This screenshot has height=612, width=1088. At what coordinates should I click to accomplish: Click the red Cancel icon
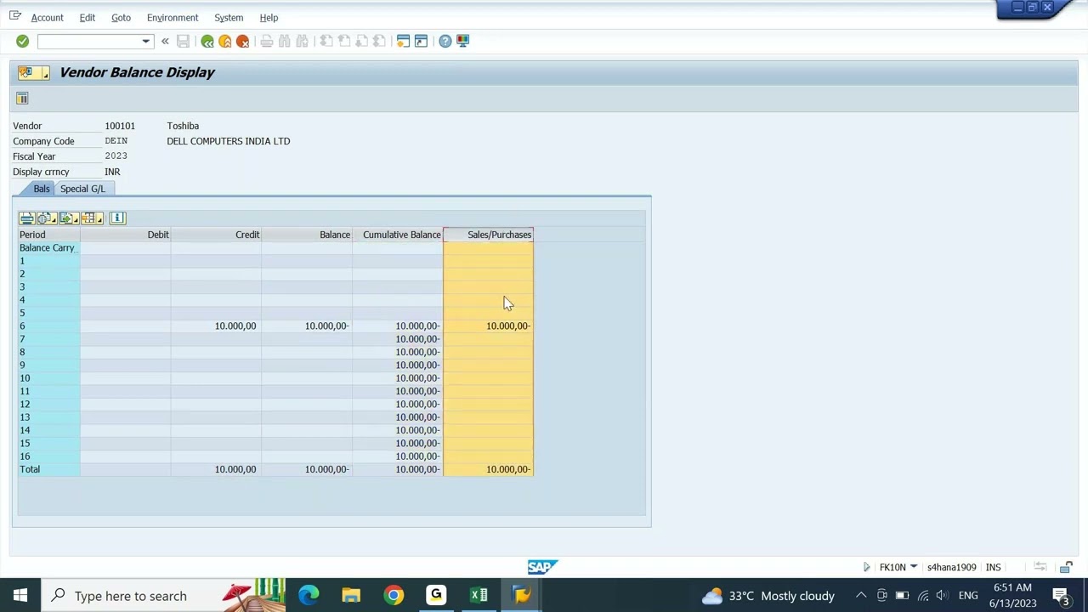[x=242, y=41]
